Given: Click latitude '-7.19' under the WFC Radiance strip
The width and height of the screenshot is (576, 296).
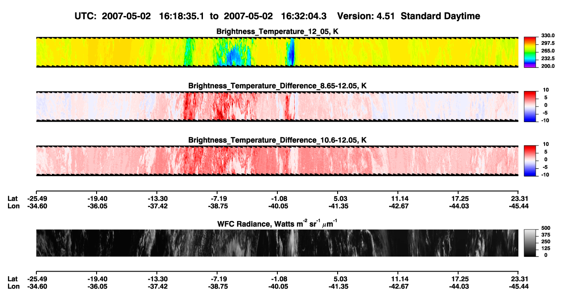Looking at the screenshot, I should coord(220,279).
